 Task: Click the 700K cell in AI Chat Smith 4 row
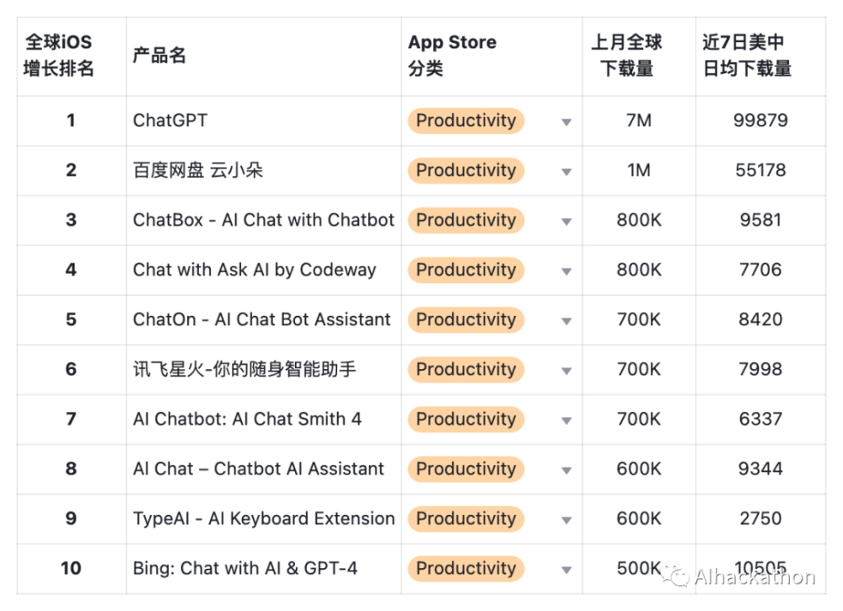639,420
